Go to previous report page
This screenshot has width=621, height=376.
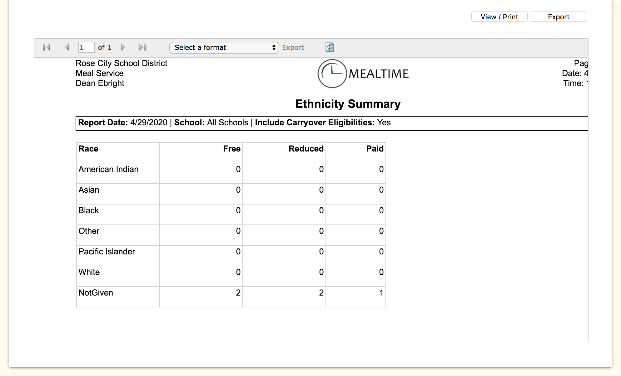click(x=67, y=47)
